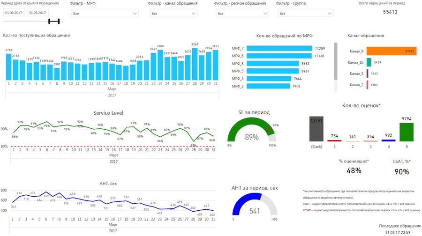The width and height of the screenshot is (422, 236).
Task: Select the blue rating 4 bar 992
Action: tap(388, 140)
